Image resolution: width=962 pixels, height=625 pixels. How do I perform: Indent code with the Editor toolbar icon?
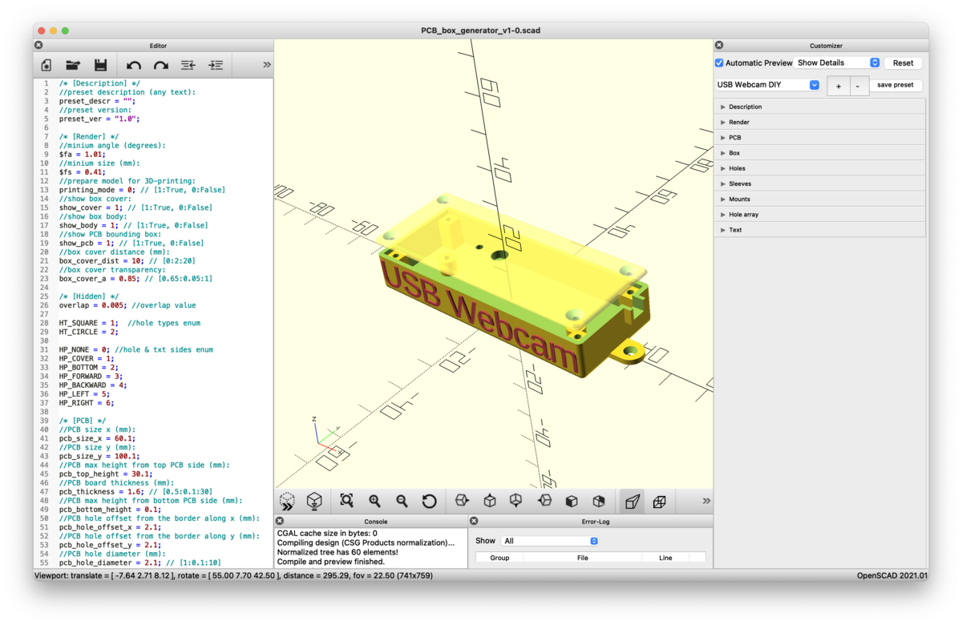click(216, 65)
